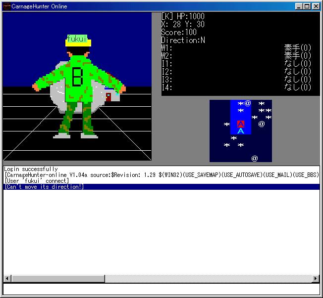
Task: Click the Score:100 text
Action: [179, 32]
